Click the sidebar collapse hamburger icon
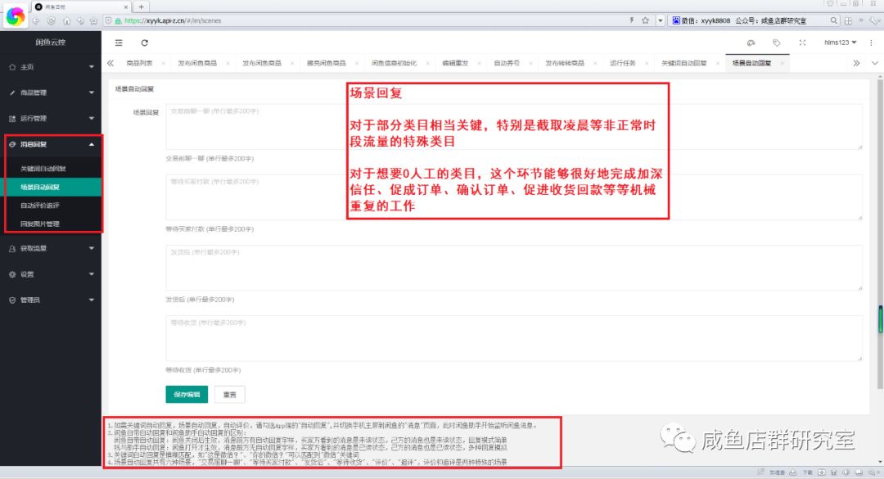The width and height of the screenshot is (884, 479). click(120, 43)
